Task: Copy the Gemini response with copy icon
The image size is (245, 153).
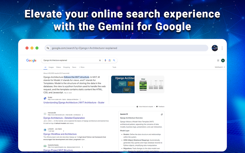Action: coord(162,114)
